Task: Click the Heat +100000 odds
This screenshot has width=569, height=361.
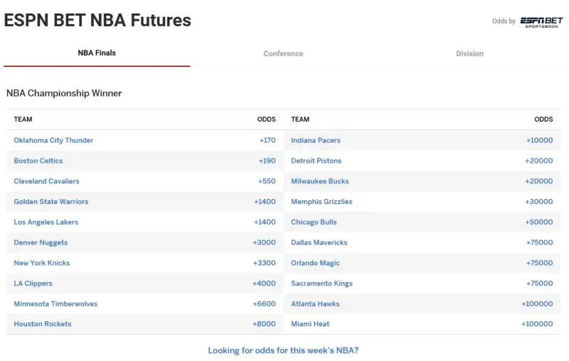Action: 537,324
